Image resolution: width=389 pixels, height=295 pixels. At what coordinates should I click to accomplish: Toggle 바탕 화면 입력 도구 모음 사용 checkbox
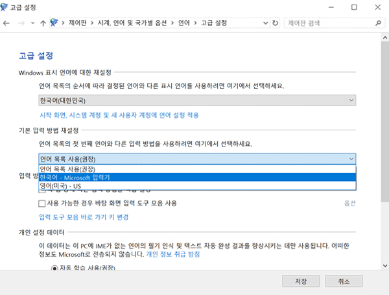[42, 204]
